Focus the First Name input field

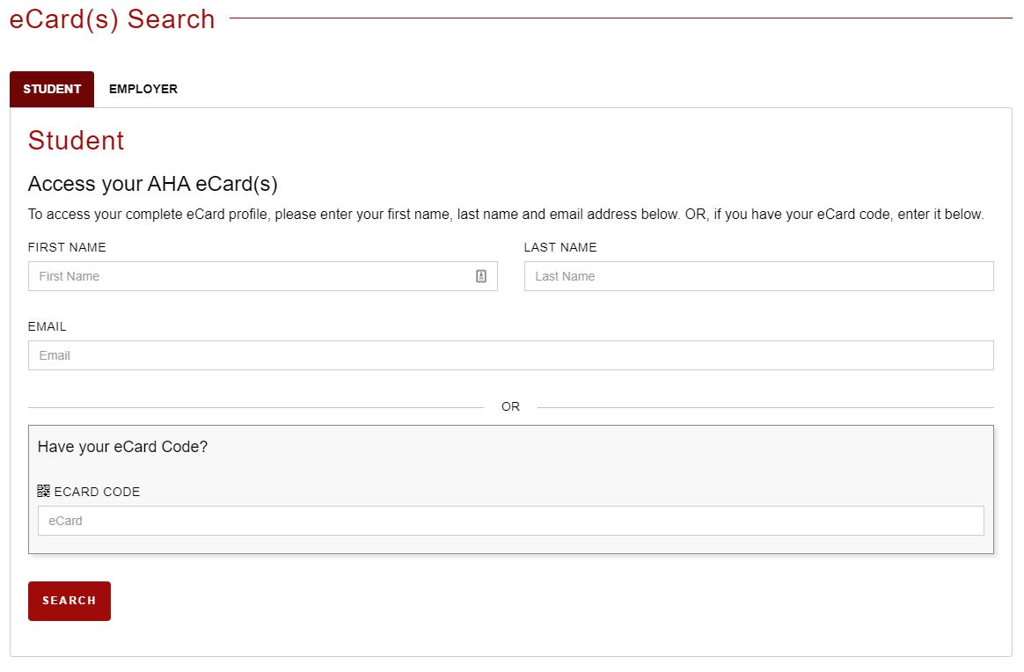click(x=262, y=276)
